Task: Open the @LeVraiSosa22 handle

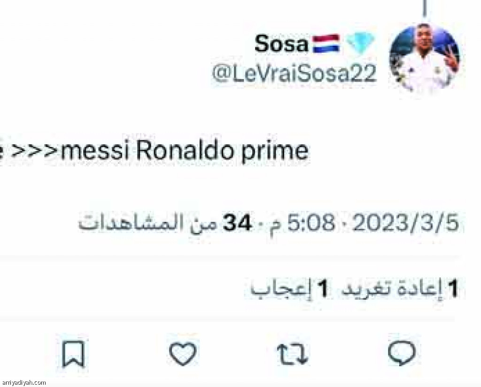Action: click(x=294, y=74)
